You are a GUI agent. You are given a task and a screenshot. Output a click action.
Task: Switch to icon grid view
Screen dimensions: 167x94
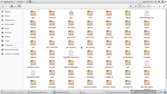[140, 6]
